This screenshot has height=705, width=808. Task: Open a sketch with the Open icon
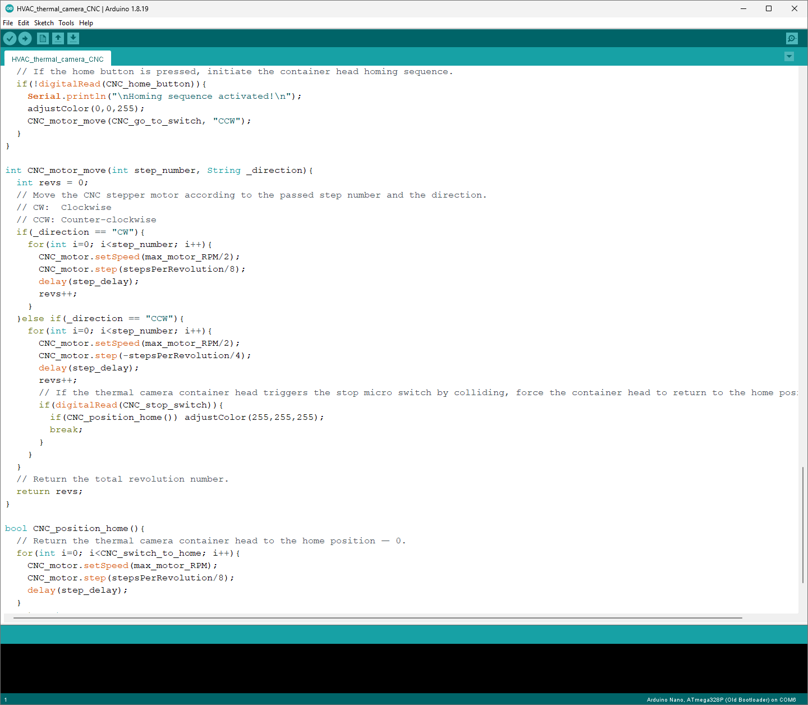58,38
